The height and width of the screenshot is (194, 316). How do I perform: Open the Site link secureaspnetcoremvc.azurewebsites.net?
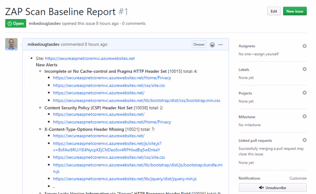tap(90, 58)
